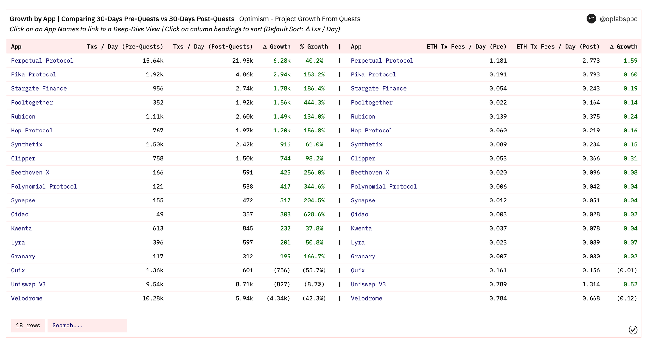The height and width of the screenshot is (343, 649).
Task: Focus the Search... field below the table
Action: coord(87,326)
